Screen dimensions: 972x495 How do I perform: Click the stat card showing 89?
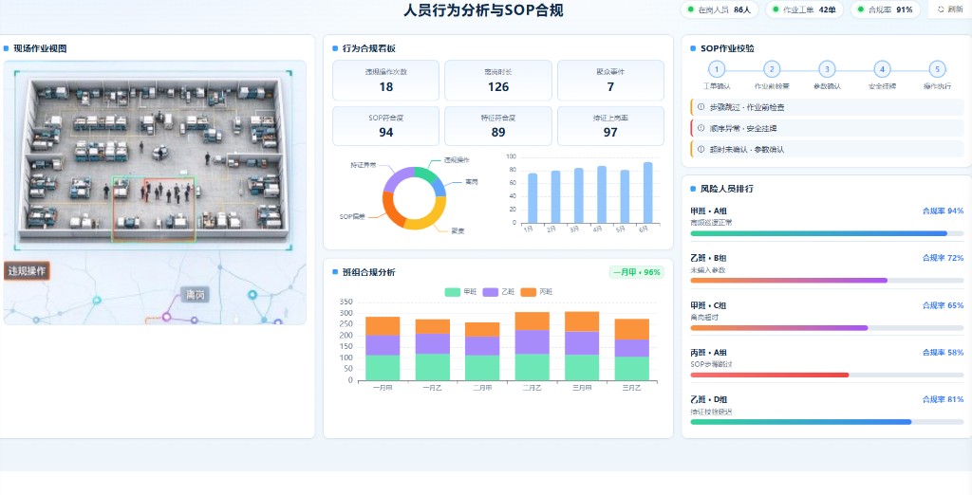click(497, 126)
